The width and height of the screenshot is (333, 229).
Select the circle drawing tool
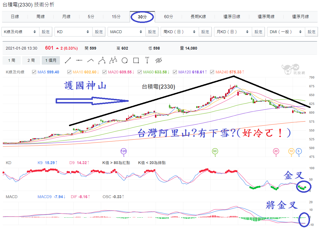125,61
